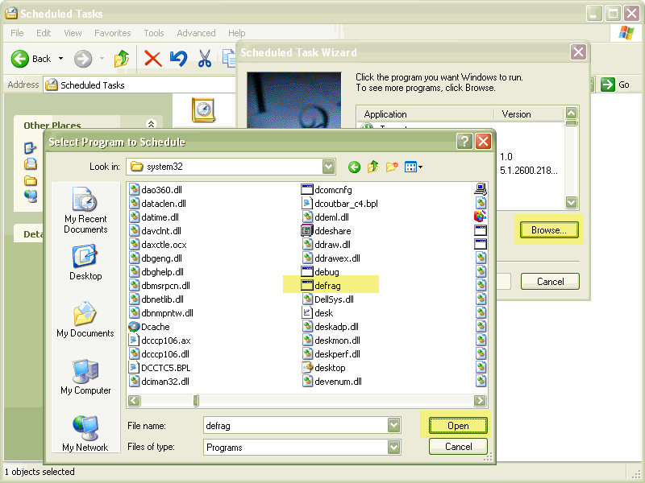Image resolution: width=645 pixels, height=483 pixels.
Task: Click the File name input field
Action: click(296, 426)
